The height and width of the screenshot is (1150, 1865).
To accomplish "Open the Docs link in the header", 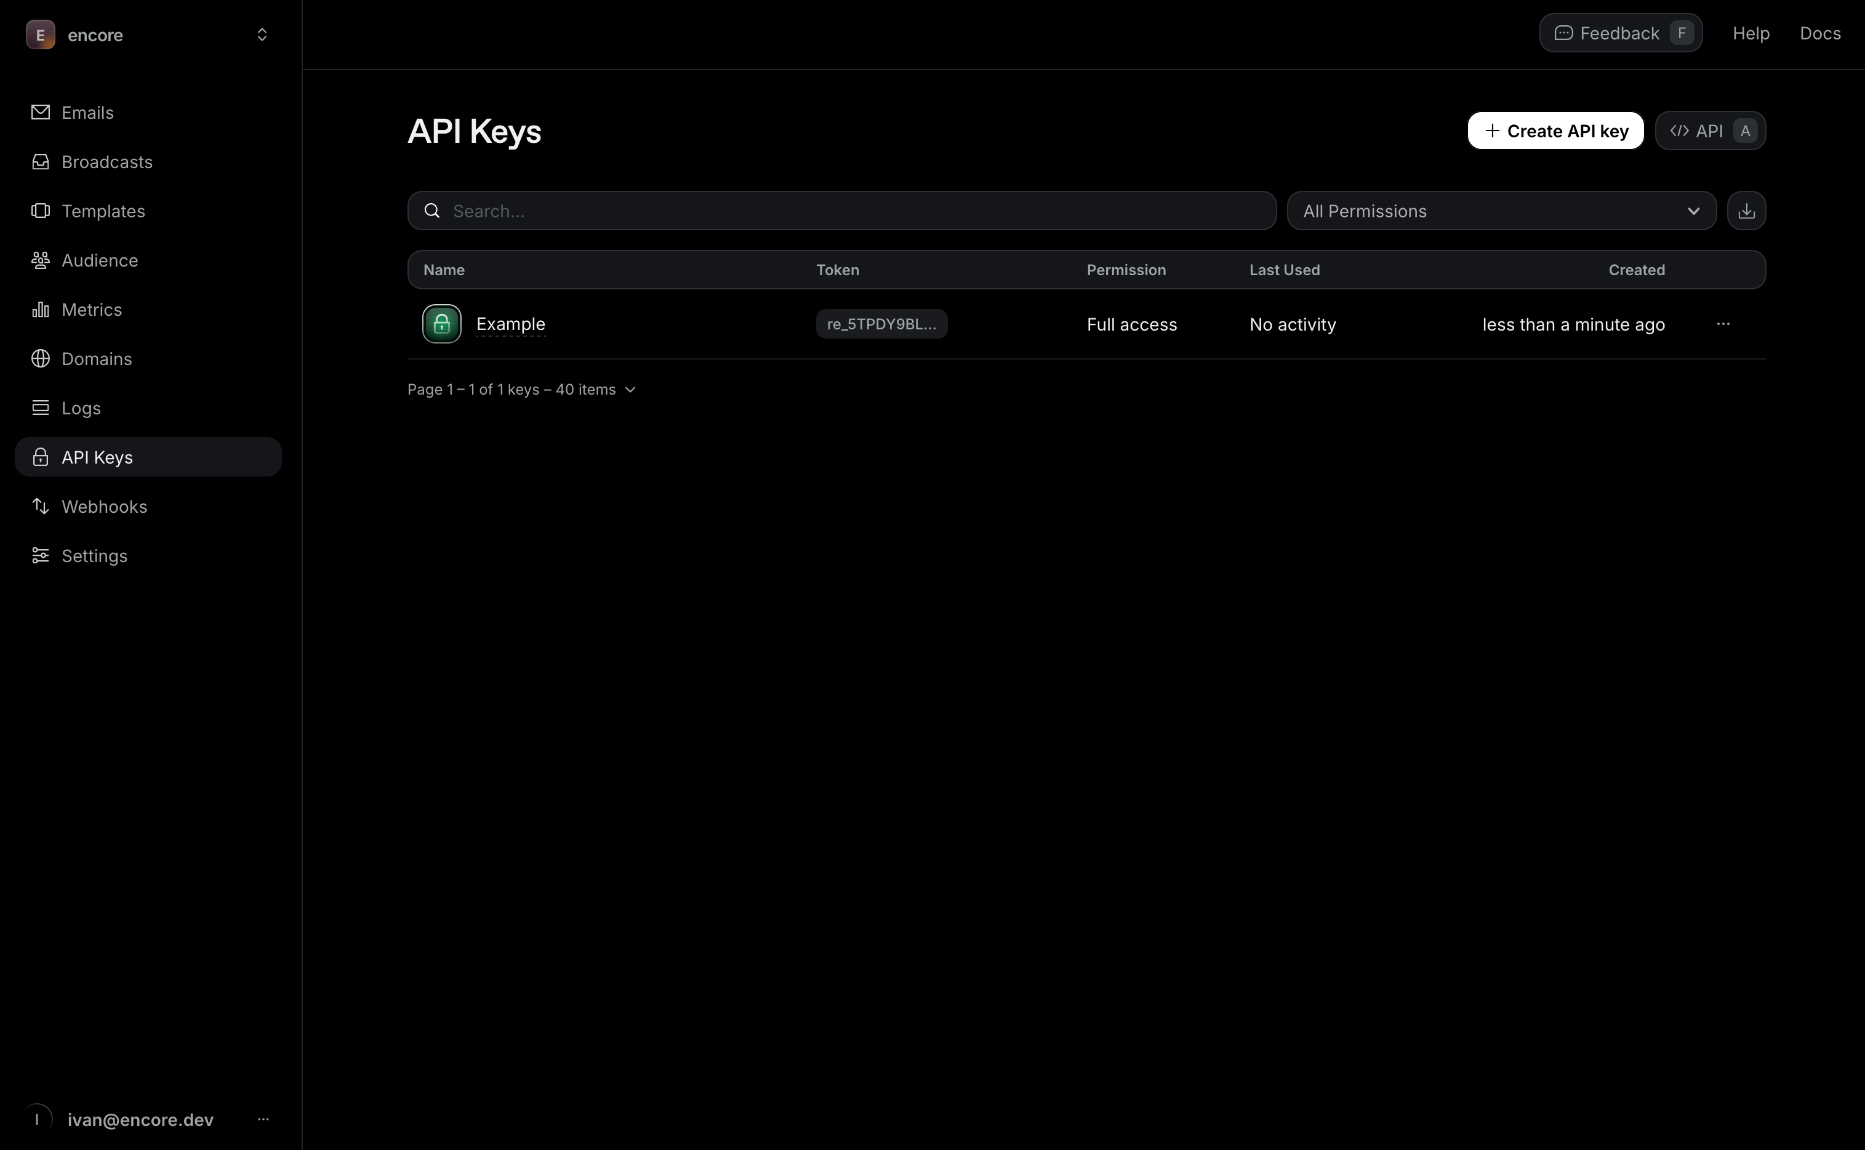I will [1820, 33].
